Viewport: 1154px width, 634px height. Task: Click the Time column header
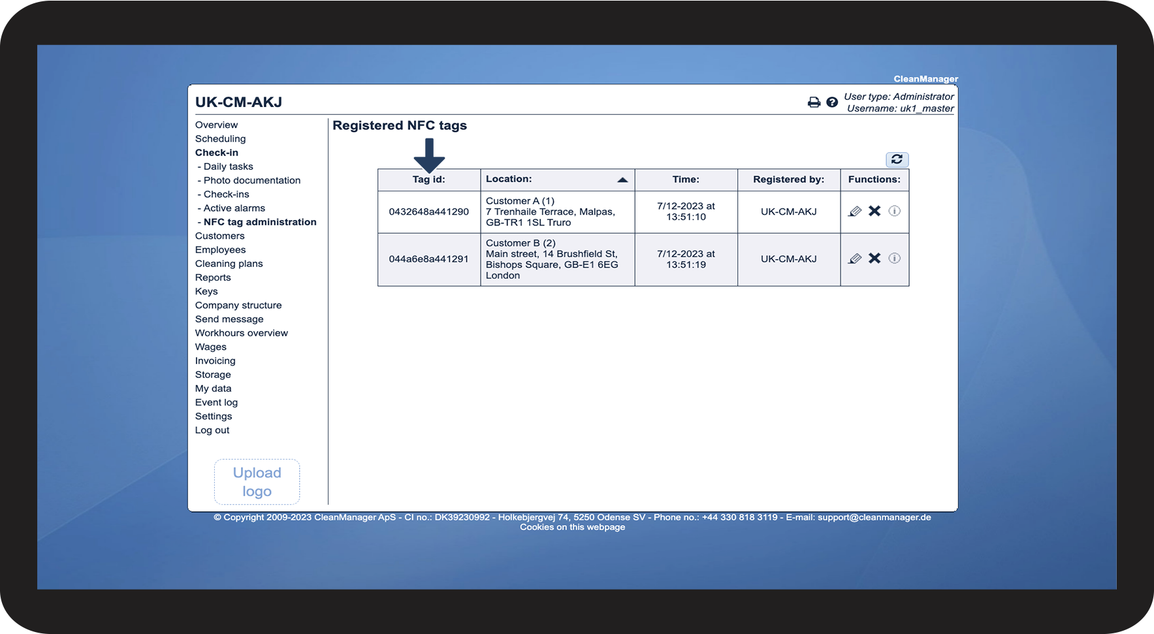click(x=686, y=180)
